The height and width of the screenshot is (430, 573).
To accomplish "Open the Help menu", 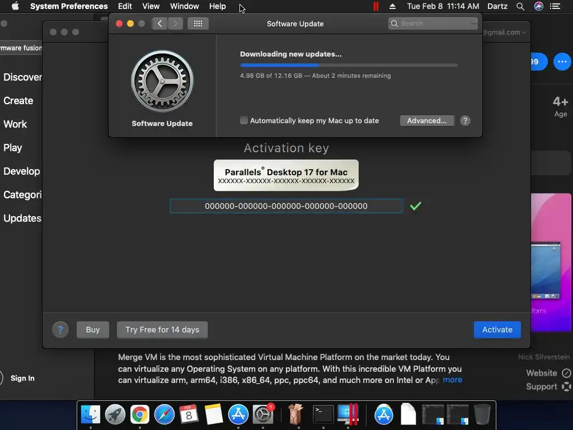I will click(218, 6).
